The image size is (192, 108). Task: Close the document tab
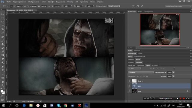click(36, 10)
